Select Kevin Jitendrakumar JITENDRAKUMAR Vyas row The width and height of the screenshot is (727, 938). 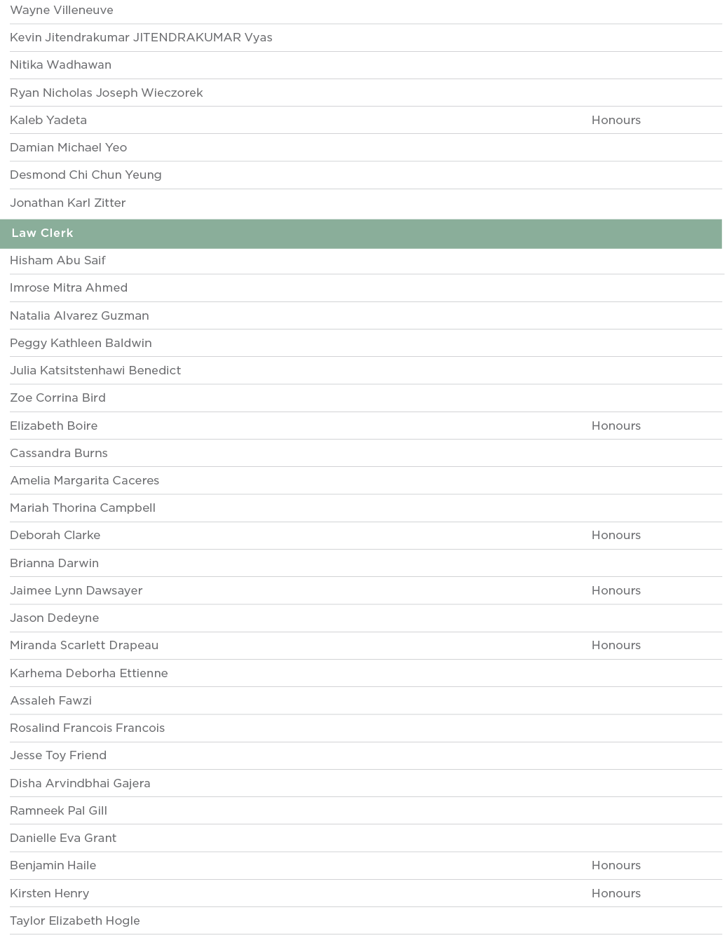141,38
